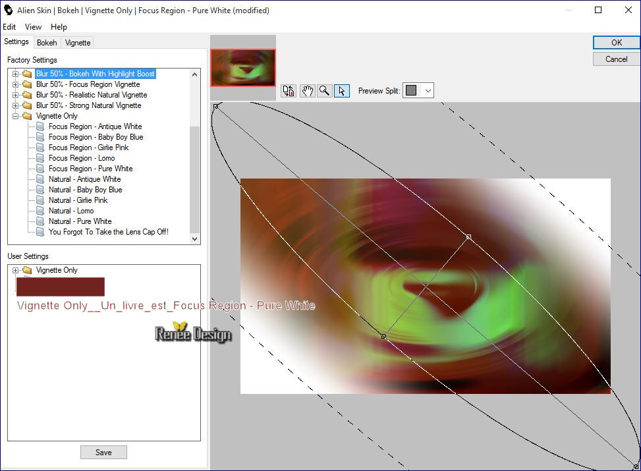Select Natural - Baby Boy Blue preset
Screen dimensions: 641x471
(86, 190)
